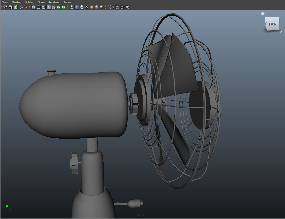
Task: Switch viewport to wireframe display
Action: pos(71,7)
